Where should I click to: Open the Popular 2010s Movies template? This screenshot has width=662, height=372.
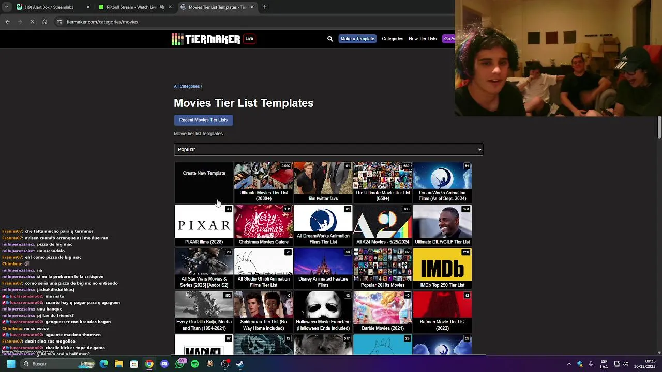click(x=383, y=268)
